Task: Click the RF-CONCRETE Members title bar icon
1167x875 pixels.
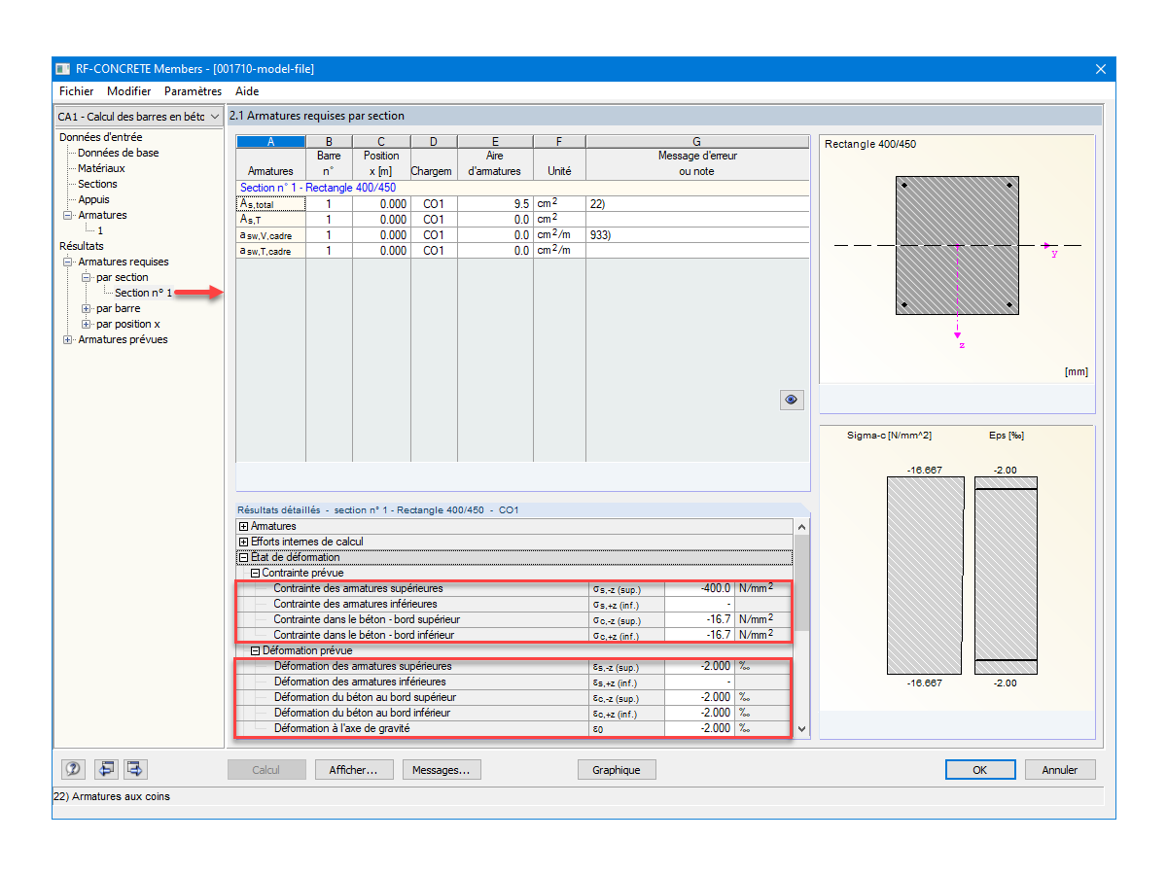Action: (63, 69)
